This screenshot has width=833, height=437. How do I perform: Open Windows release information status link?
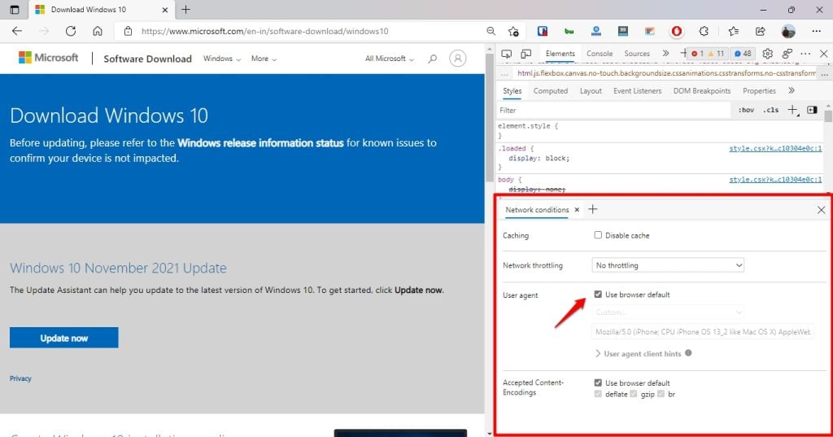260,143
